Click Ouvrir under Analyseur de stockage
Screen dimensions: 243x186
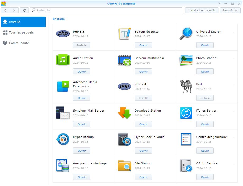click(82, 177)
